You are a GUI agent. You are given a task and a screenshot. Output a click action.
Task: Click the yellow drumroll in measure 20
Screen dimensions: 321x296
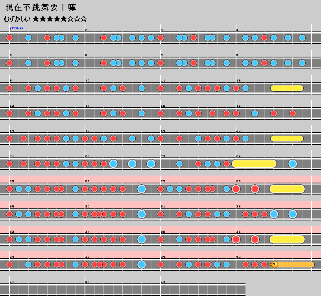point(287,139)
